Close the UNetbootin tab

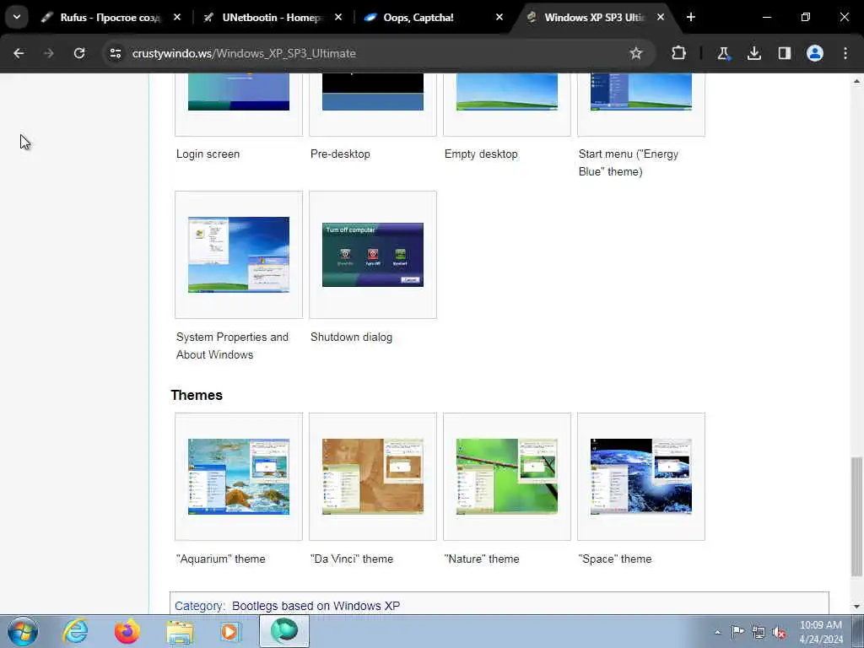338,18
